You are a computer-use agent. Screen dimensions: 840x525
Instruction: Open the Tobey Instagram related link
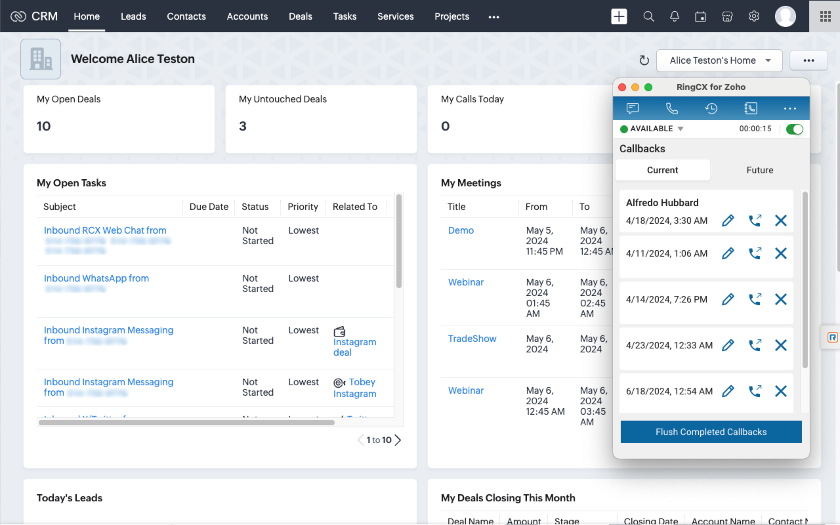click(x=354, y=388)
